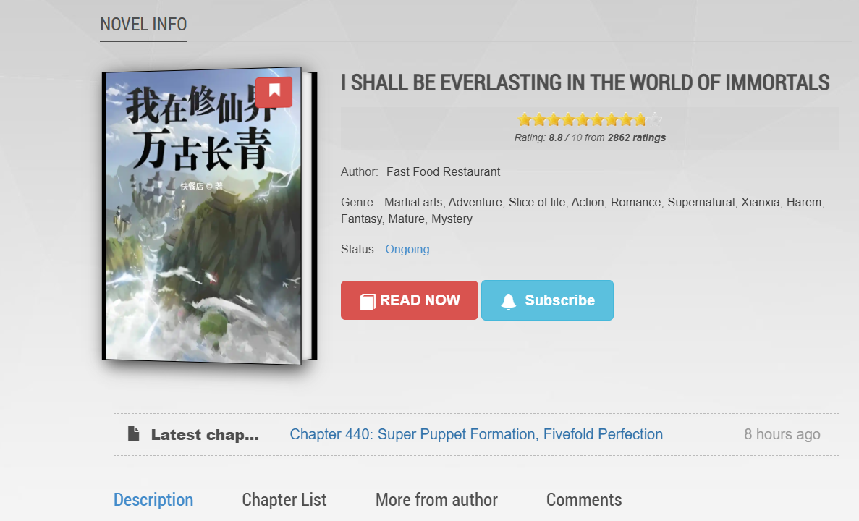The image size is (859, 521).
Task: Open Chapter 440 Super Puppet Formation link
Action: pyautogui.click(x=476, y=434)
